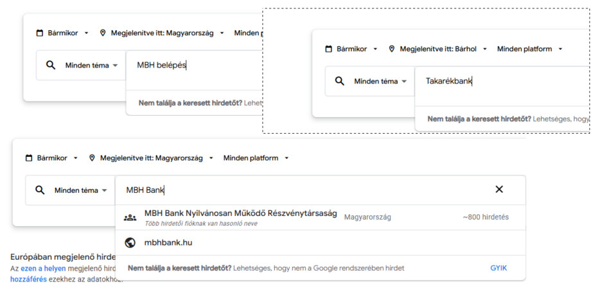Image resolution: width=593 pixels, height=288 pixels.
Task: Click 'Nem találja a keresett hirdetőt?' in Takarékbank panel
Action: click(x=479, y=119)
